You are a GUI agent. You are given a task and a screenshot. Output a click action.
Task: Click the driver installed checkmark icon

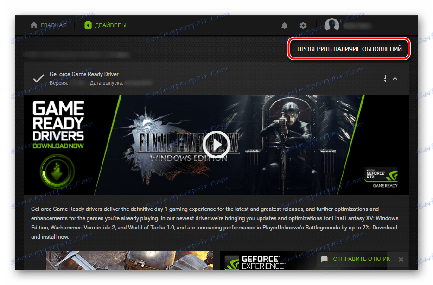tap(38, 78)
